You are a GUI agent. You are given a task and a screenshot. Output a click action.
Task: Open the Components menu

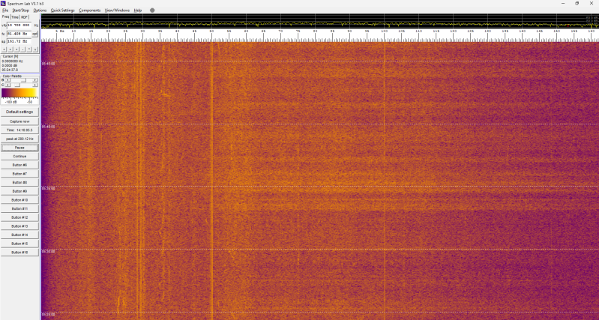point(90,10)
